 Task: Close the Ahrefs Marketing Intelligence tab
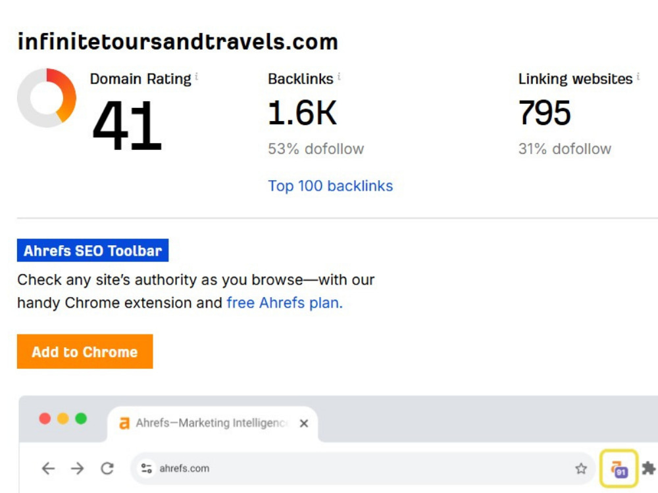click(304, 423)
